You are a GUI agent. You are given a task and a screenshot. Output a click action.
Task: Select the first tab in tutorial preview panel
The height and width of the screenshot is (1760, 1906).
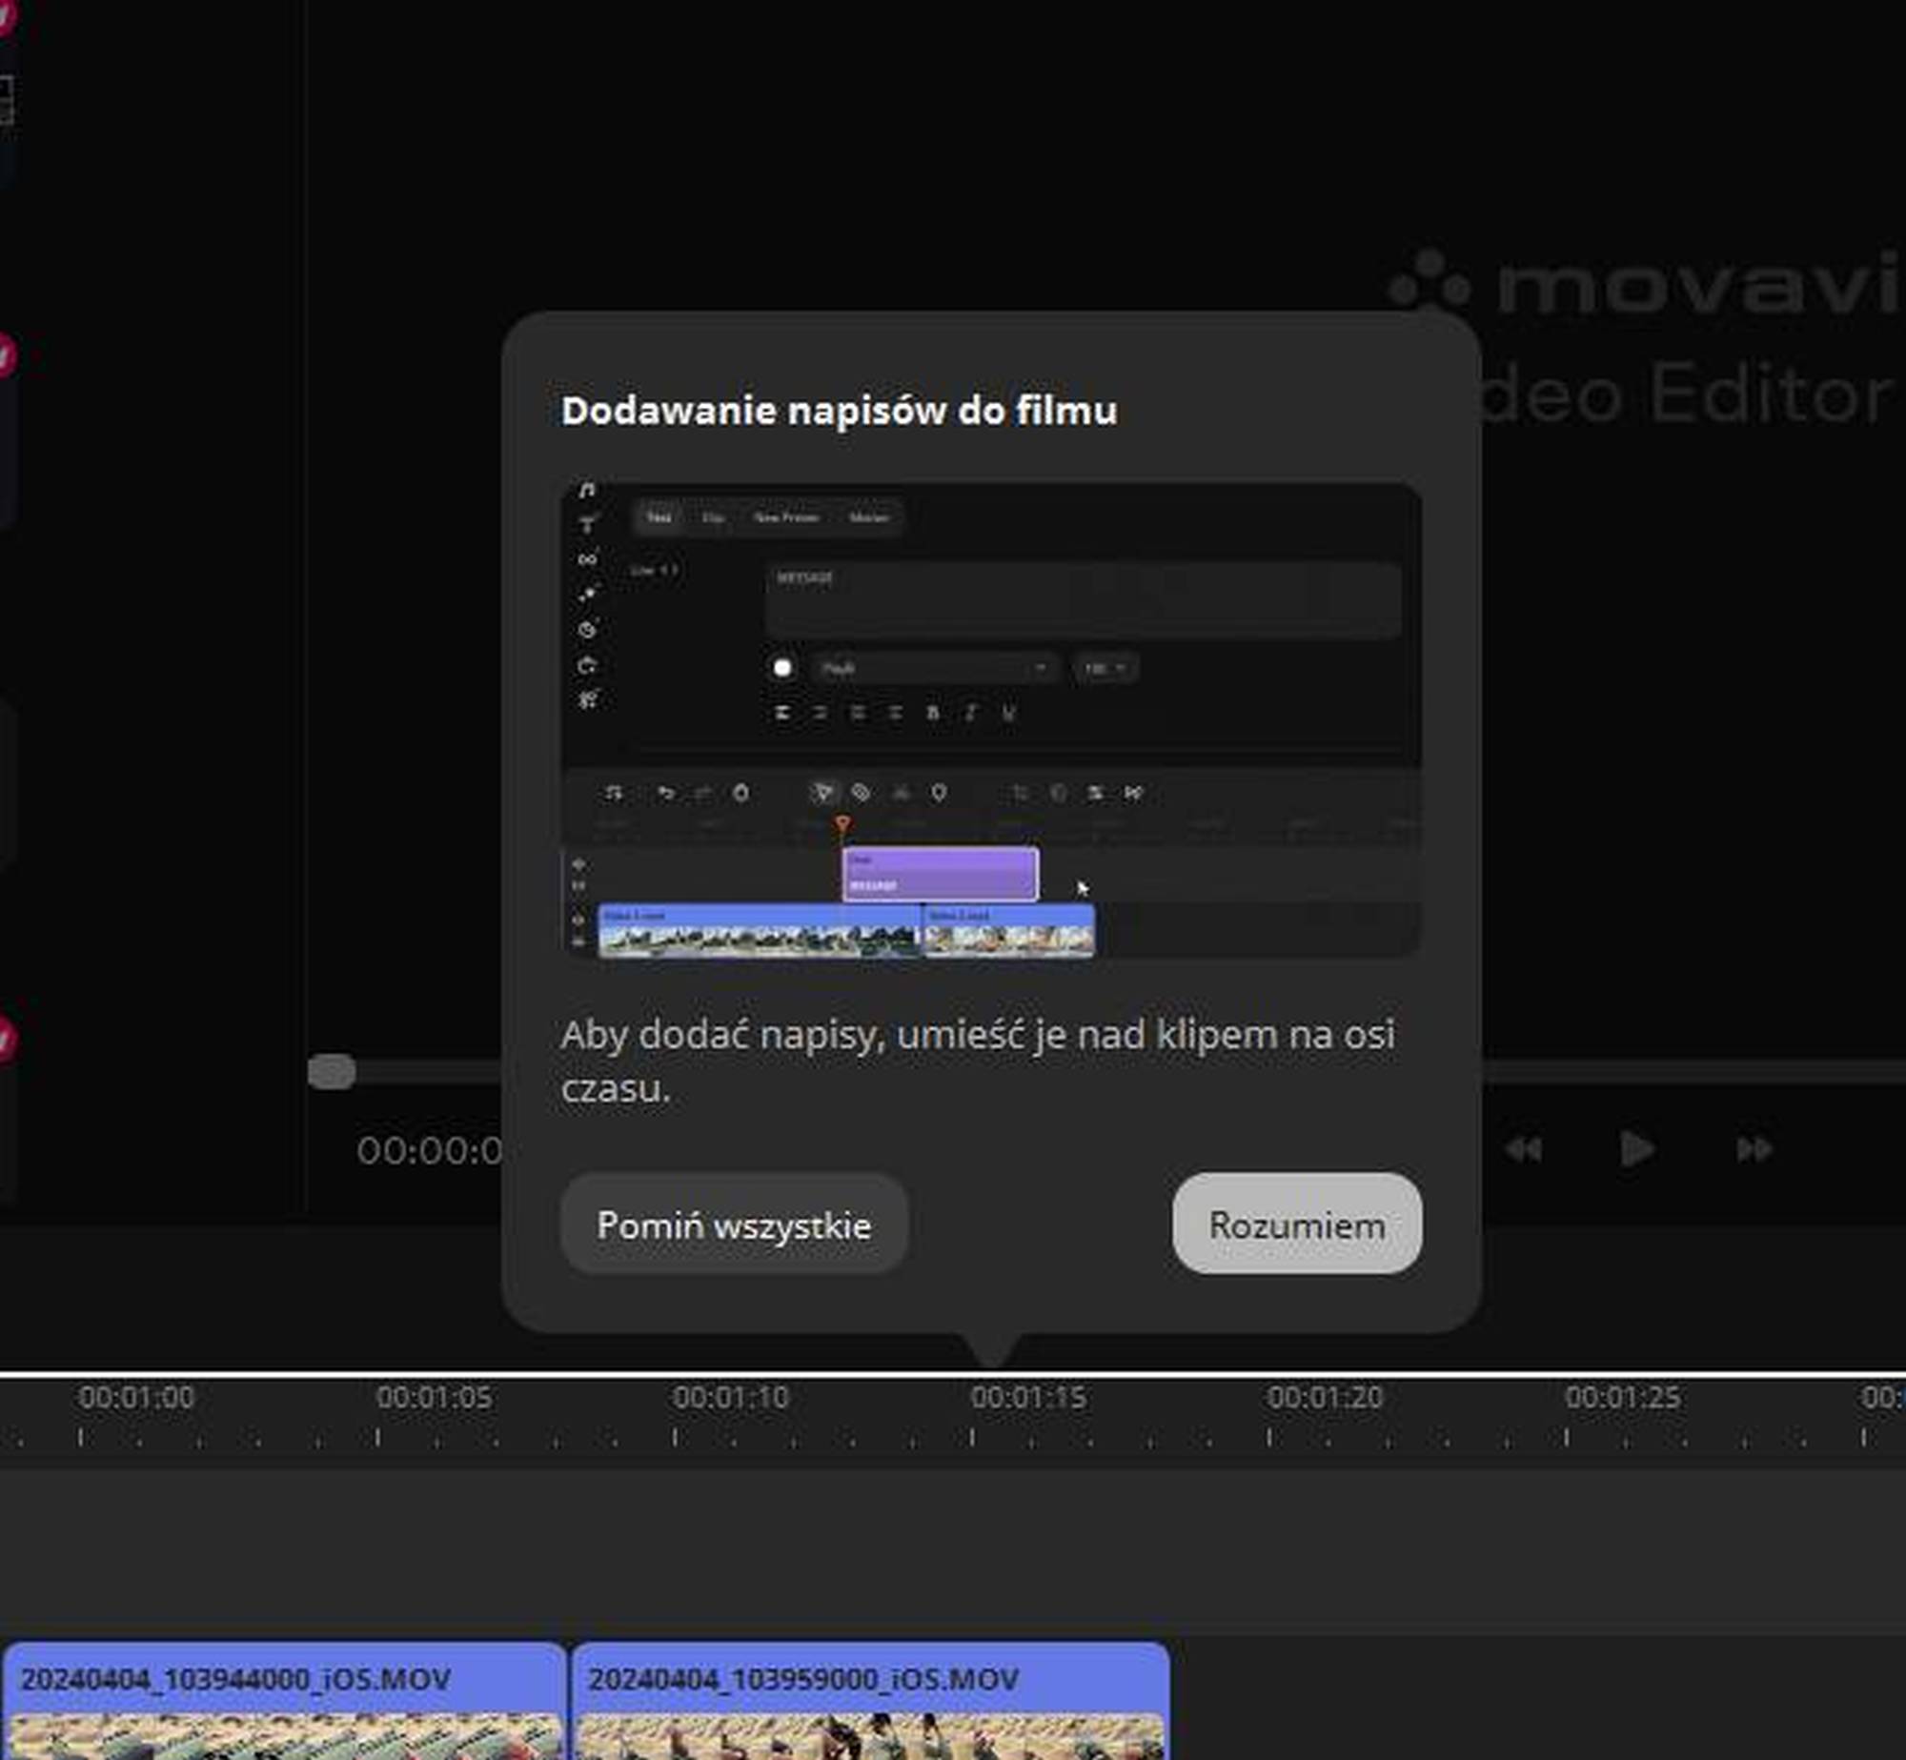pyautogui.click(x=659, y=517)
